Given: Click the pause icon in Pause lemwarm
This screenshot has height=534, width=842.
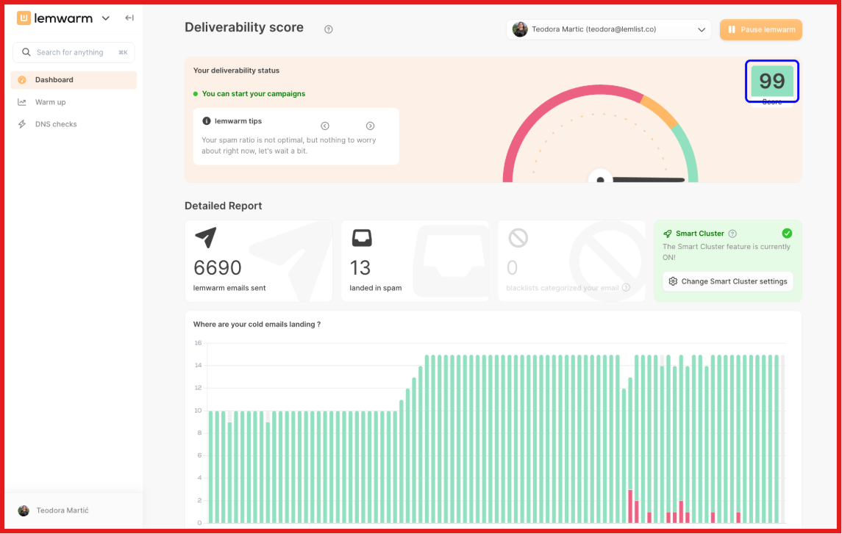Looking at the screenshot, I should (732, 29).
